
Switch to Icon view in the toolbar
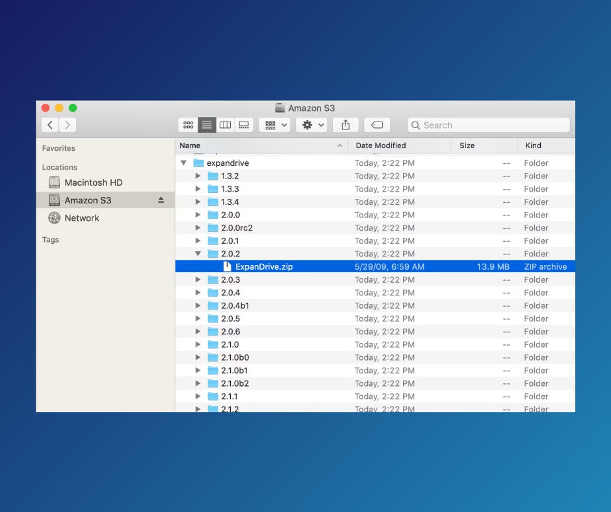pyautogui.click(x=188, y=125)
